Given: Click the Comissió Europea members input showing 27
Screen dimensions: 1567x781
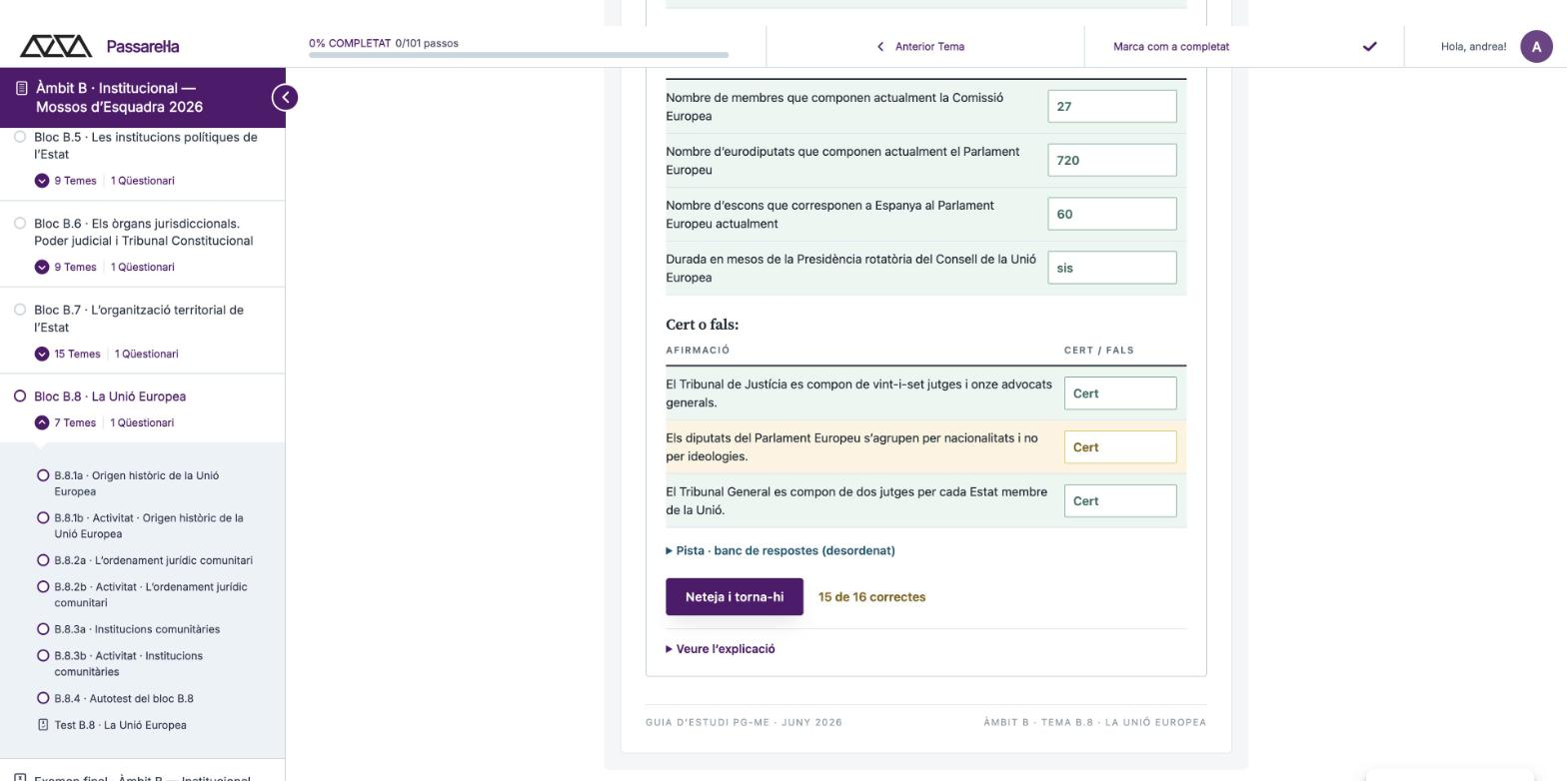Looking at the screenshot, I should click(1112, 107).
